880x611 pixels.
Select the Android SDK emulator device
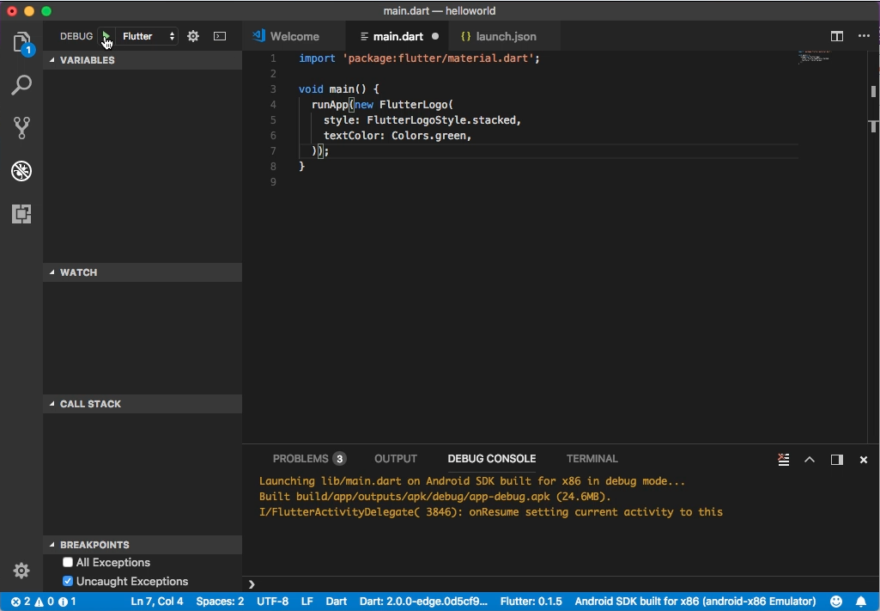tap(695, 602)
